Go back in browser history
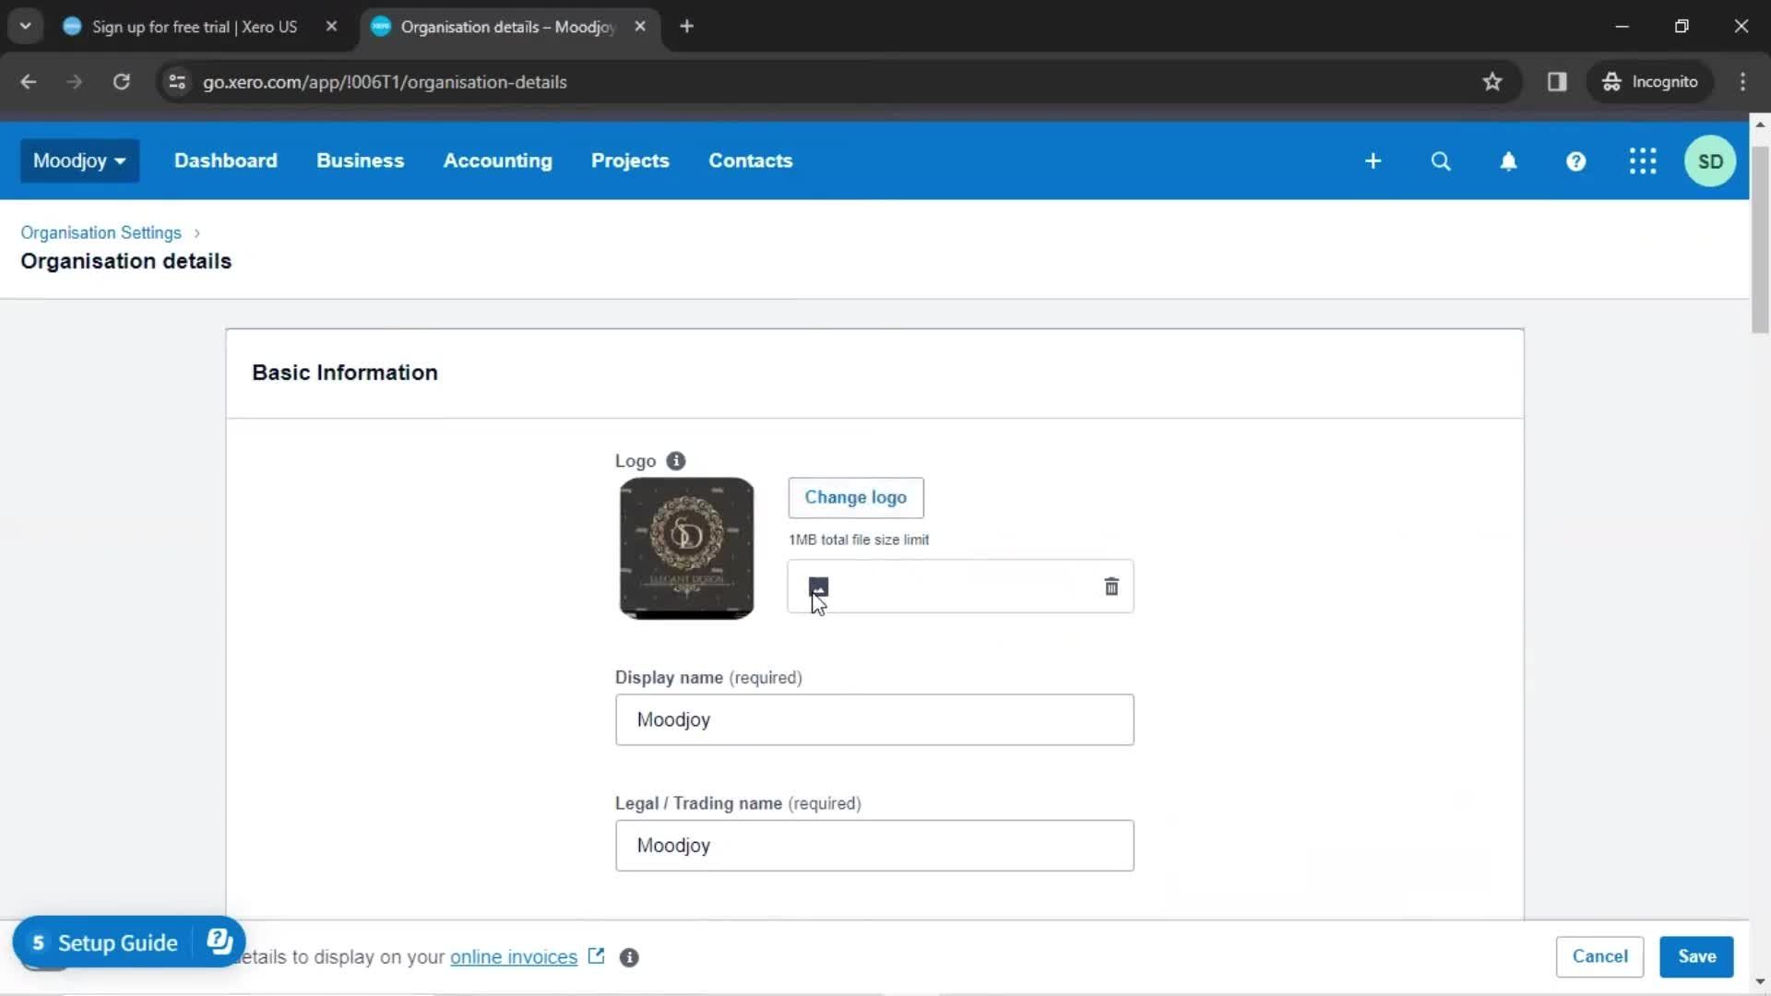Viewport: 1771px width, 996px height. (29, 82)
